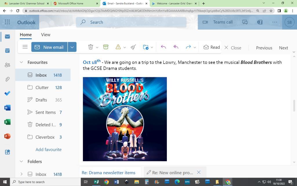This screenshot has width=297, height=186.
Task: Sweep messages with broom icon
Action: click(133, 47)
